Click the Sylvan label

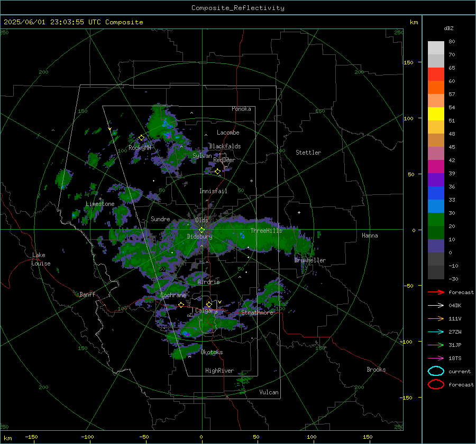(x=202, y=156)
